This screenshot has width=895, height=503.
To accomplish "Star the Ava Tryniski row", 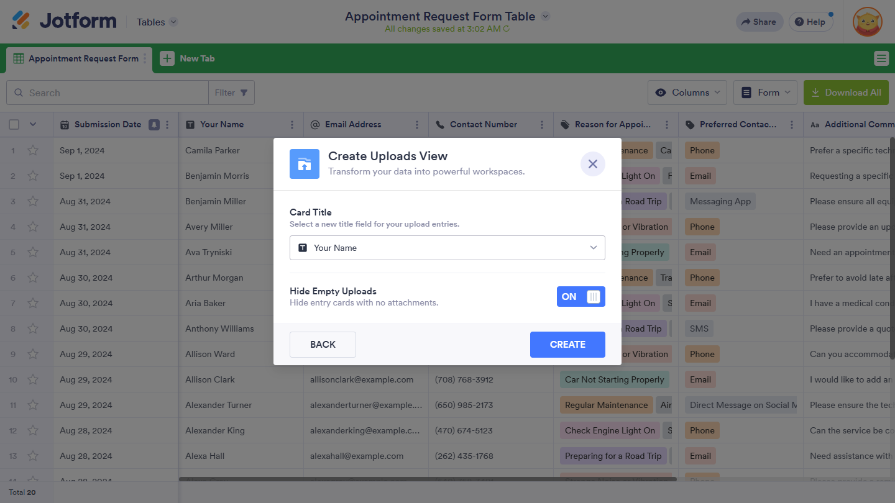I will click(x=33, y=252).
